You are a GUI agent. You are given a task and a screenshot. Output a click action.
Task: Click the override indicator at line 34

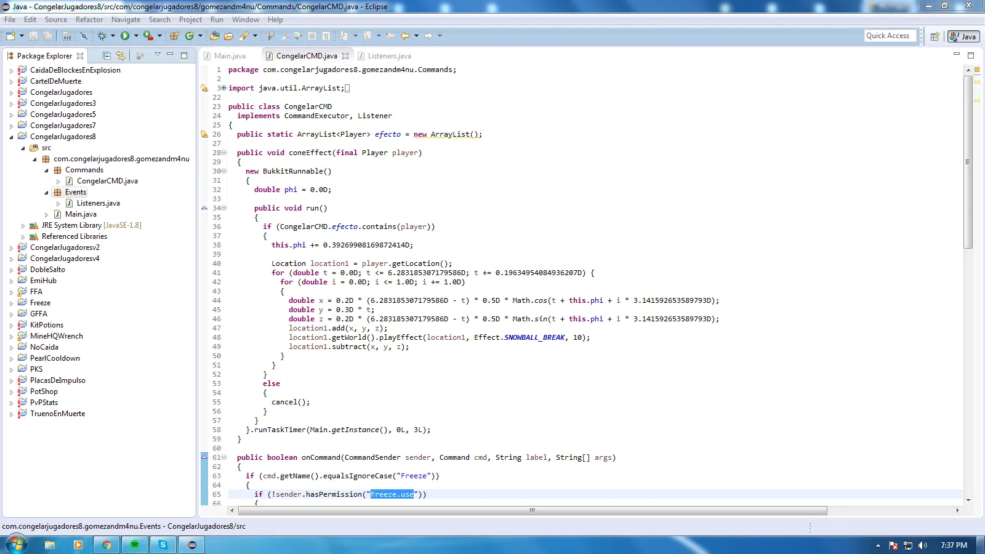pos(204,208)
